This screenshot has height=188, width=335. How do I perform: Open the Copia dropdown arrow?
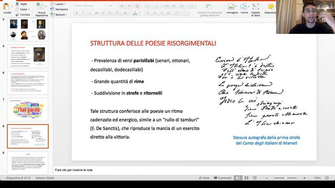click(29, 9)
